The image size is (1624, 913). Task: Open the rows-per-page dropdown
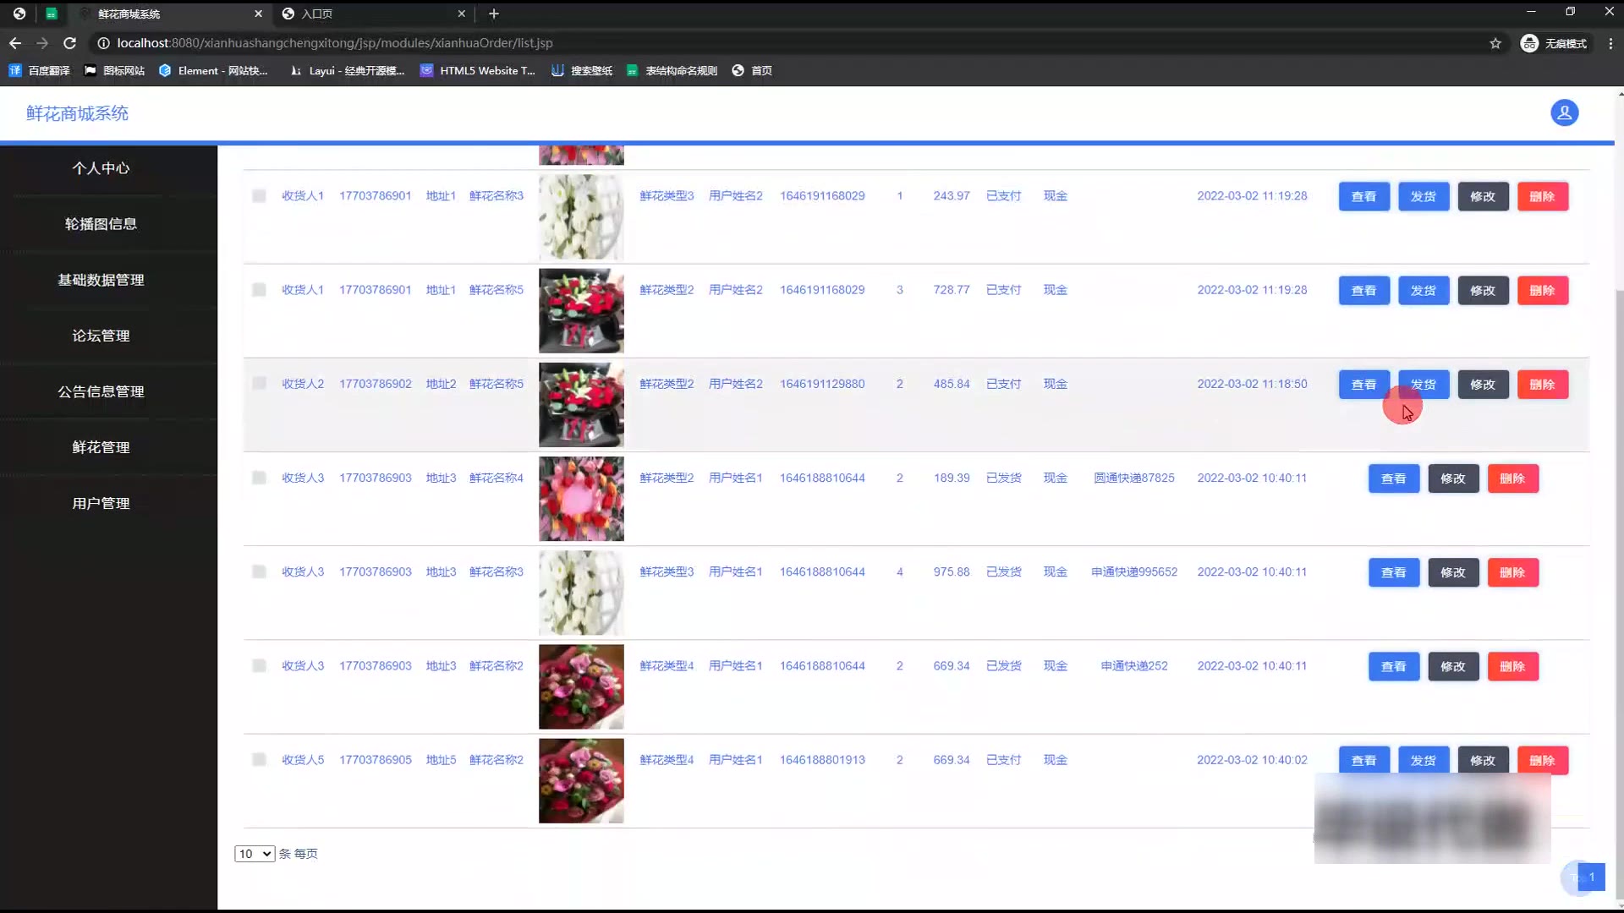pos(254,854)
